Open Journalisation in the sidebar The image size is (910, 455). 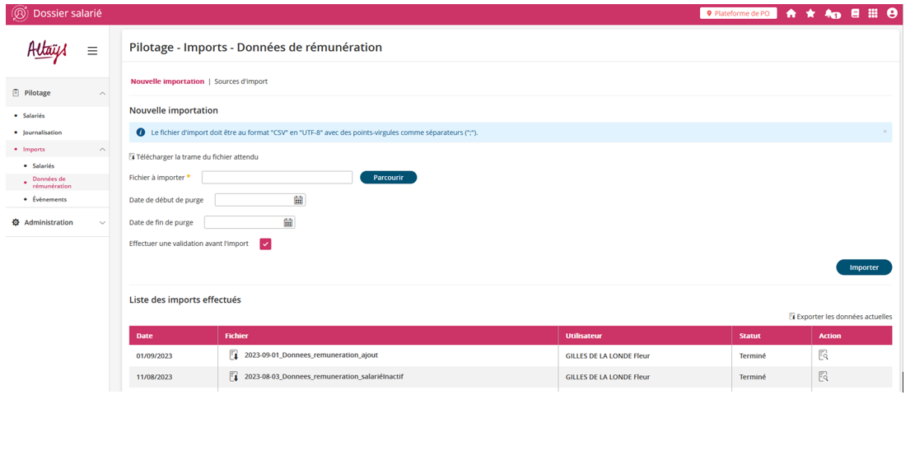[x=42, y=132]
